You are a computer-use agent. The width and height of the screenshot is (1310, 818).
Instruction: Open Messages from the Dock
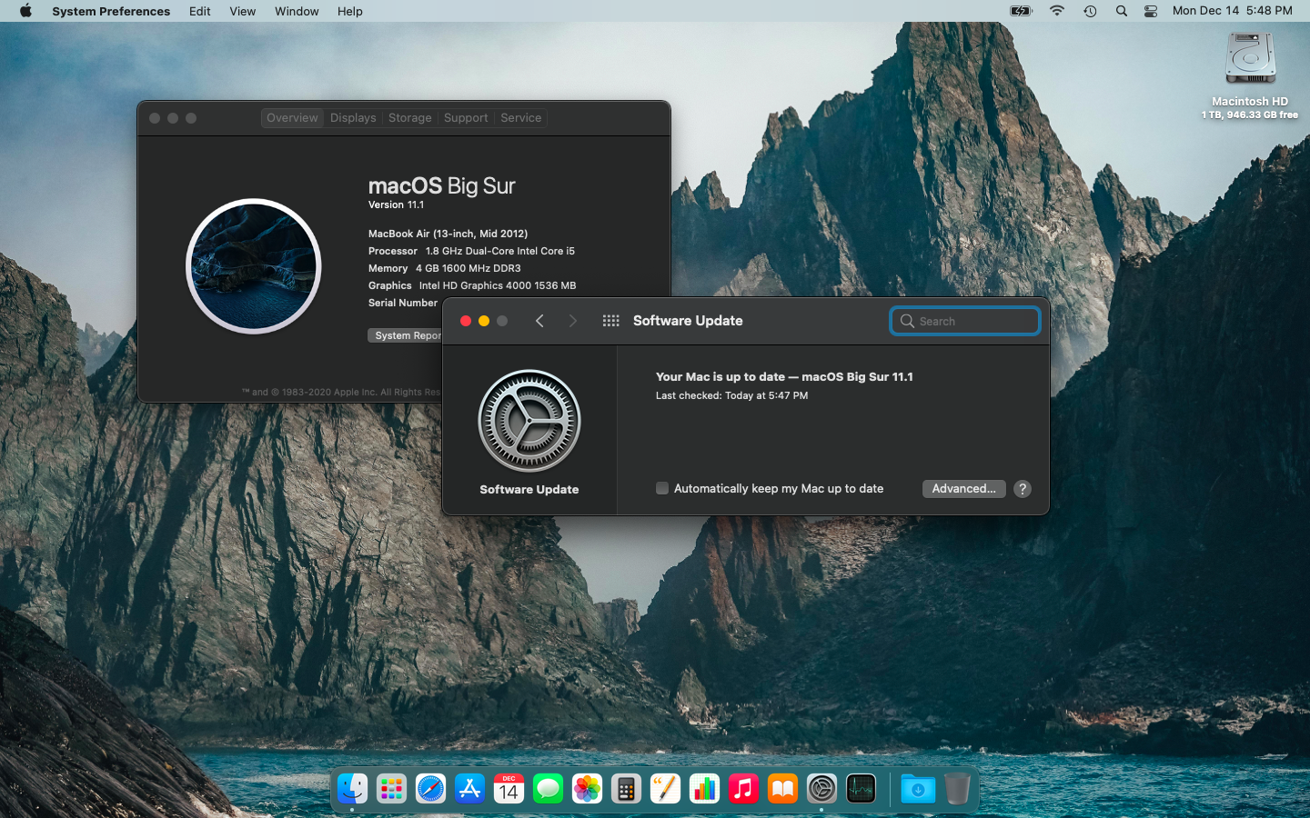coord(548,789)
